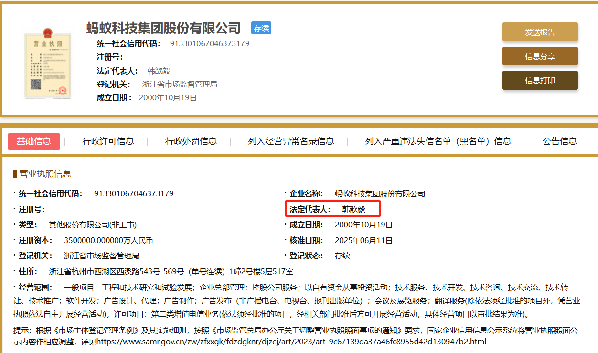
Task: Select the 基础信息 tab
Action: [x=34, y=141]
